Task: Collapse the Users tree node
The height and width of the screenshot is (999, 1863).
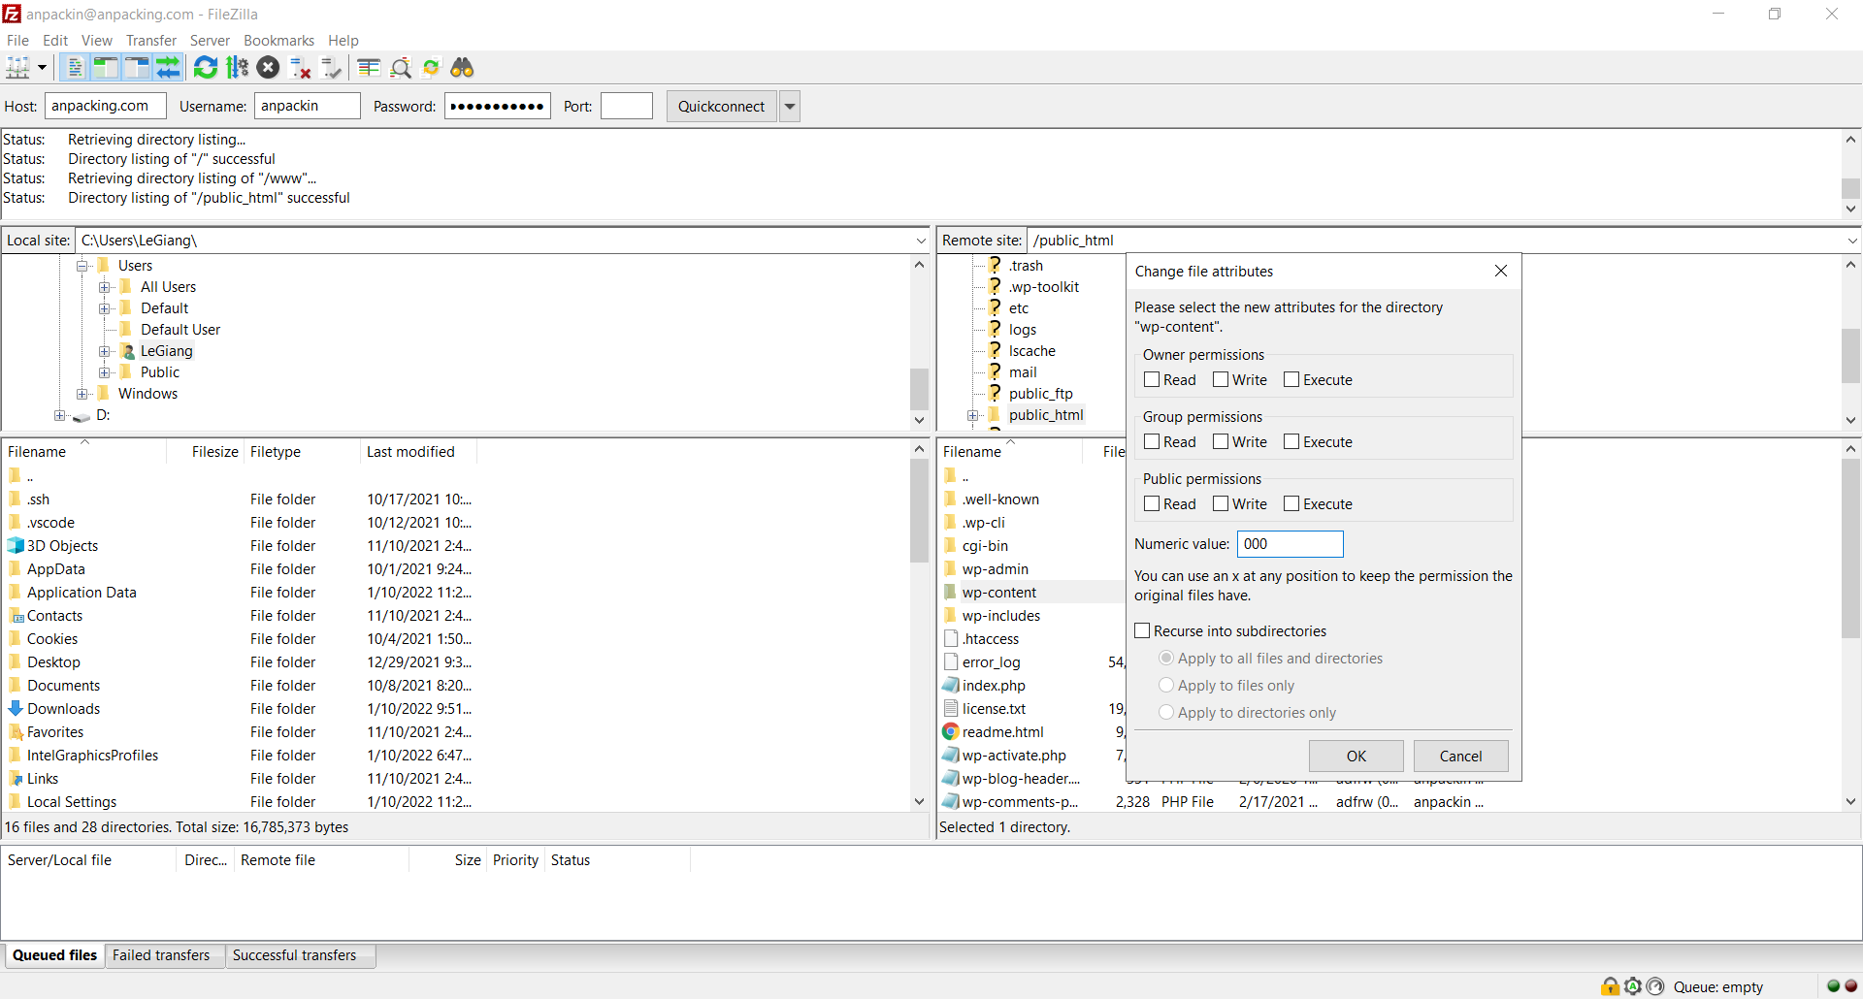Action: (x=82, y=266)
